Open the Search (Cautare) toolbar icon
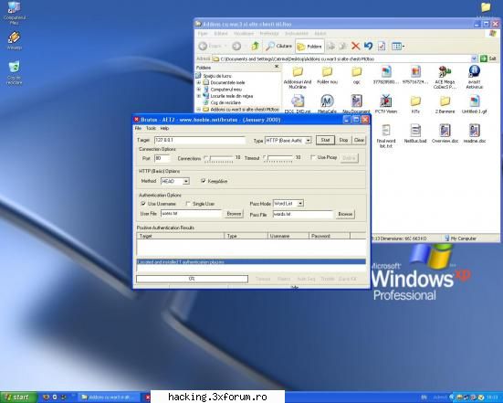 [278, 46]
